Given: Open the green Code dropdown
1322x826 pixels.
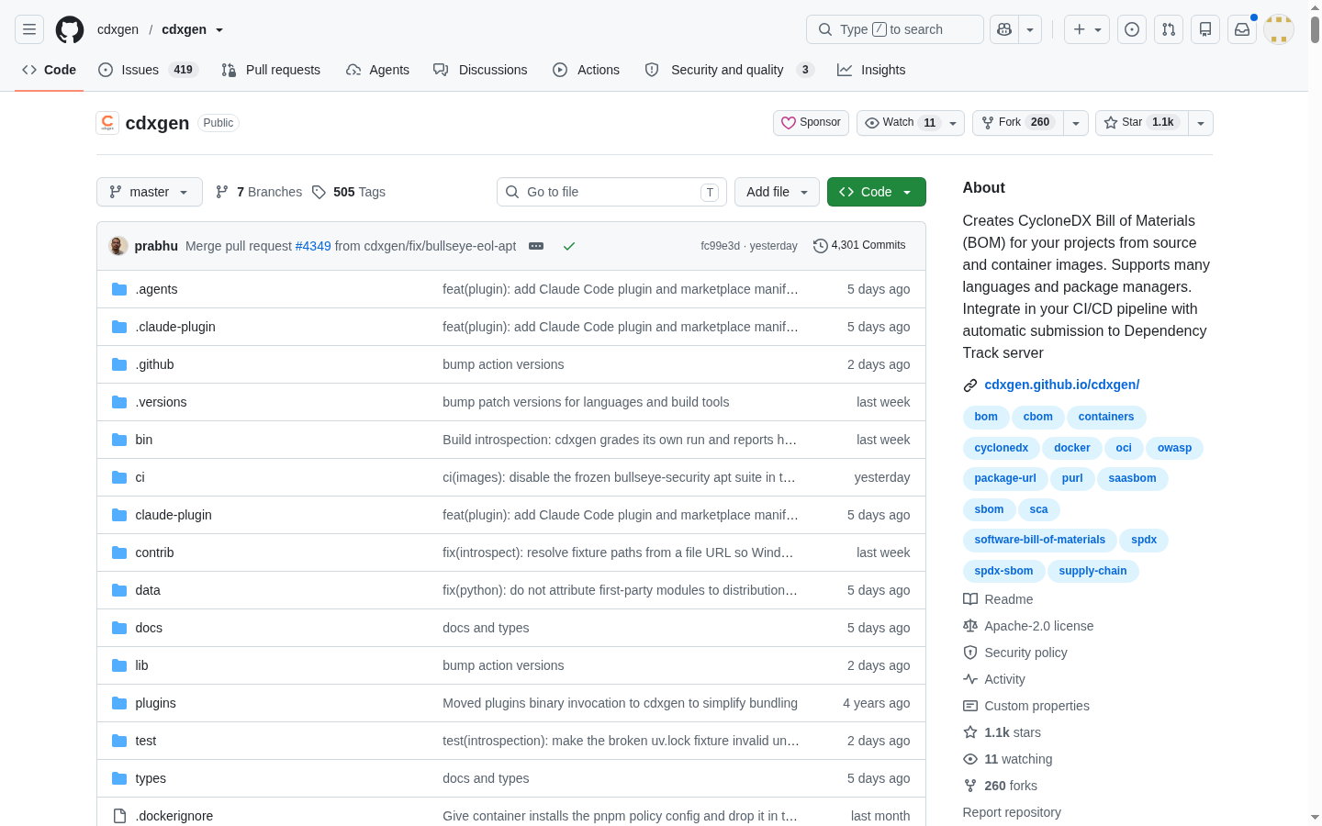Looking at the screenshot, I should (x=876, y=192).
